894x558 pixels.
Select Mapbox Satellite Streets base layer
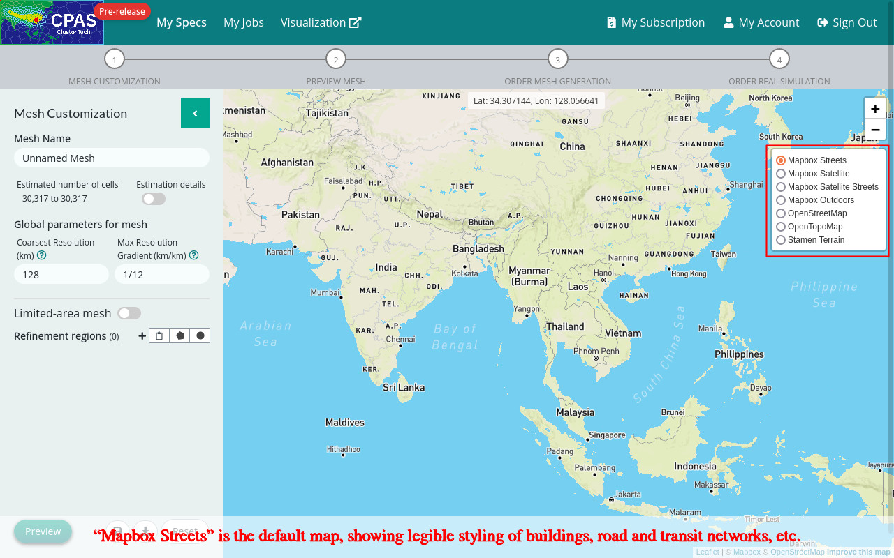[x=781, y=187]
